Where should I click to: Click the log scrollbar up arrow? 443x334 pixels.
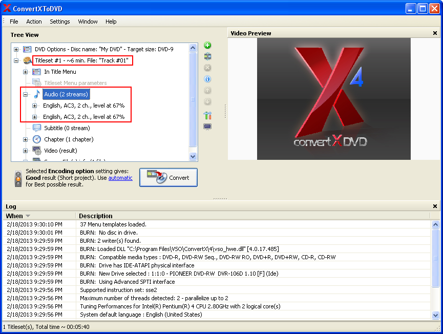pyautogui.click(x=435, y=225)
